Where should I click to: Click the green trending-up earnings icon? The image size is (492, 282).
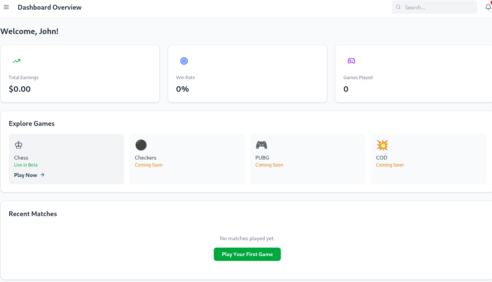17,61
